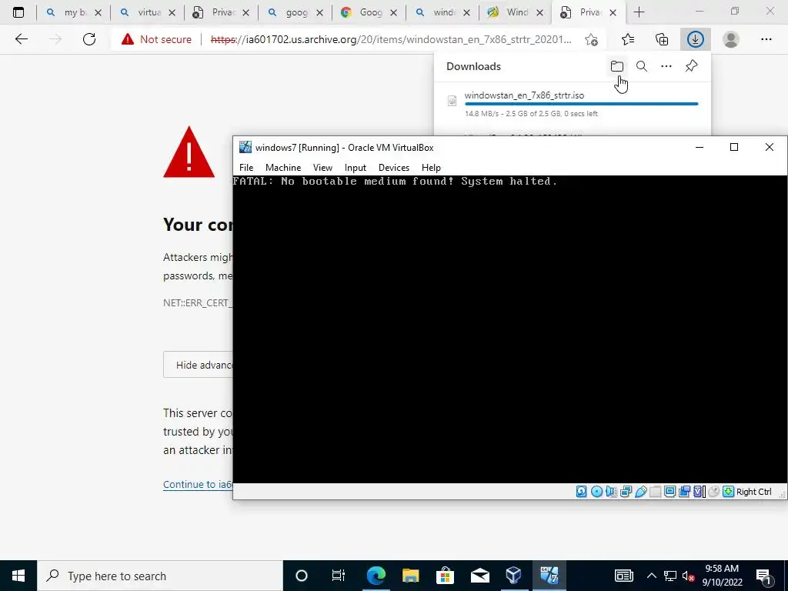Click the green keyboard capture arrow icon

728,492
